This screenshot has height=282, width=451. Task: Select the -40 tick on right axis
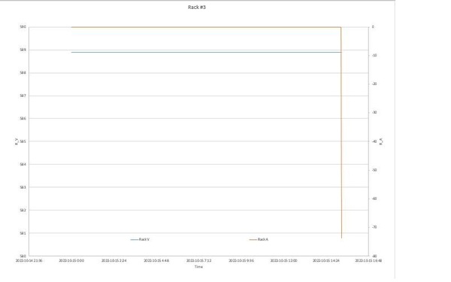[x=374, y=141]
